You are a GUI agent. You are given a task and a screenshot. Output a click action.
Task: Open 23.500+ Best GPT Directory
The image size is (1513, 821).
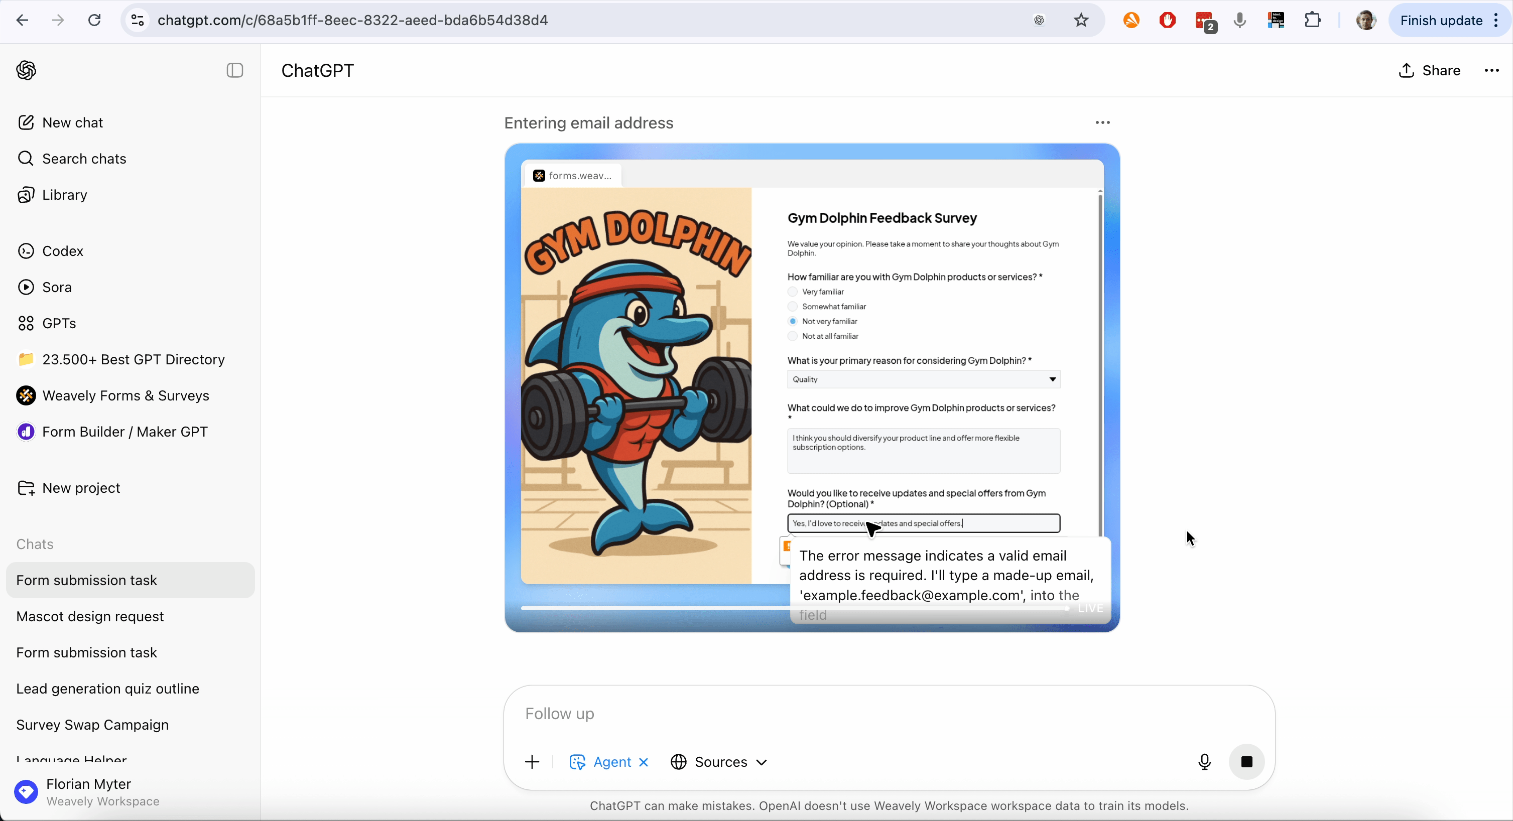131,359
